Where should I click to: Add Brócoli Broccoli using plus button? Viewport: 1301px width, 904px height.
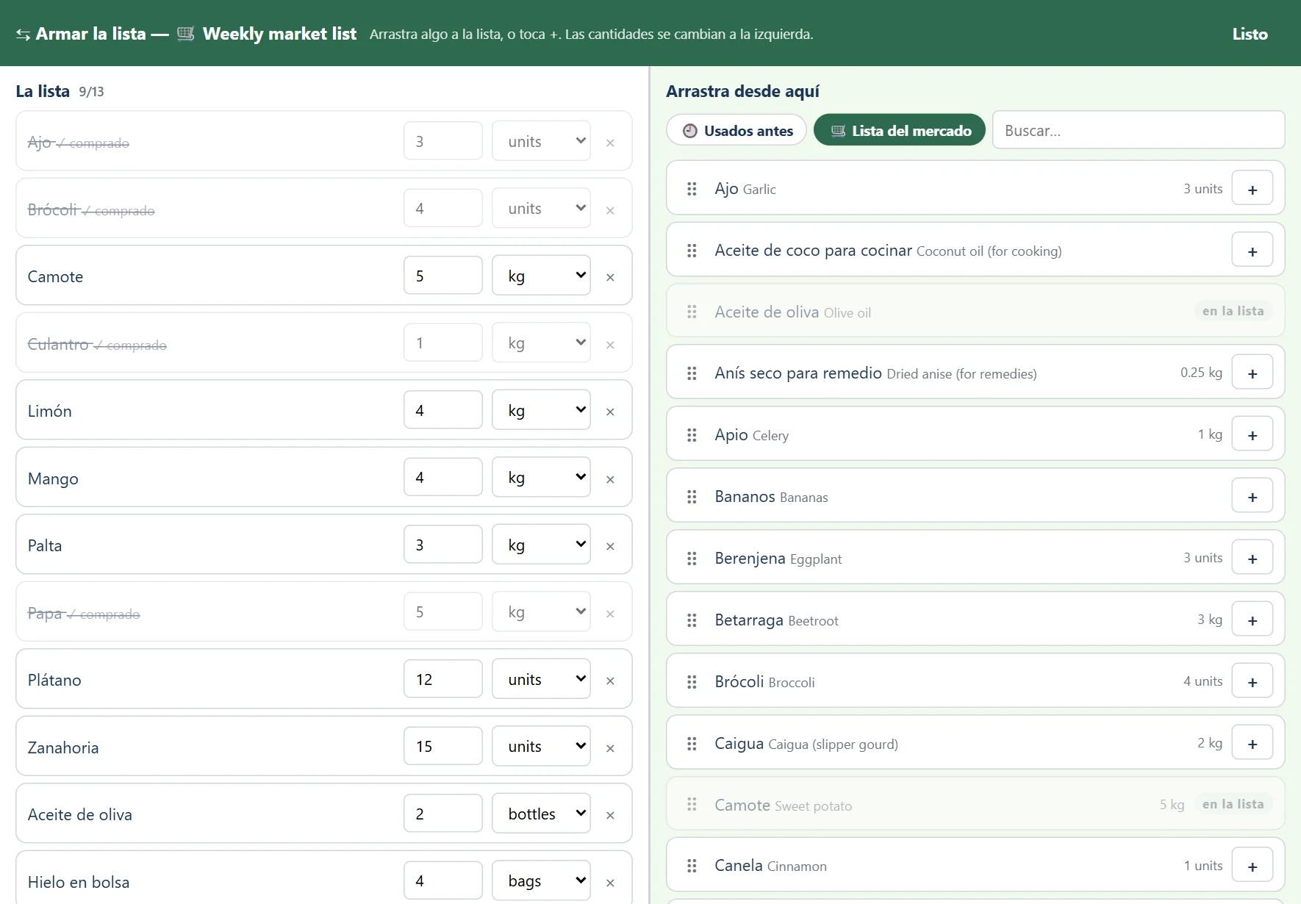(1252, 682)
